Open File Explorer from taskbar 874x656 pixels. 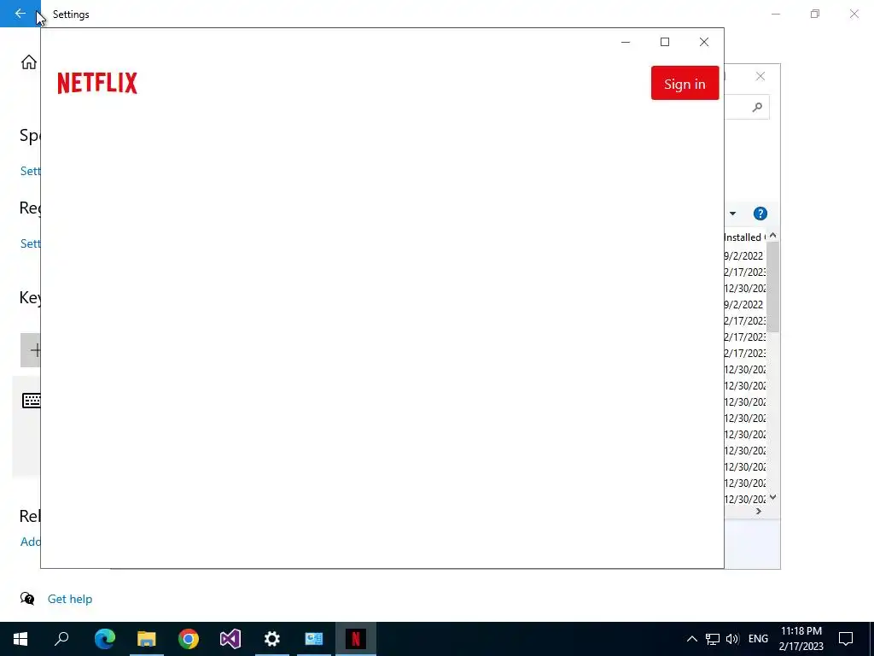[147, 639]
